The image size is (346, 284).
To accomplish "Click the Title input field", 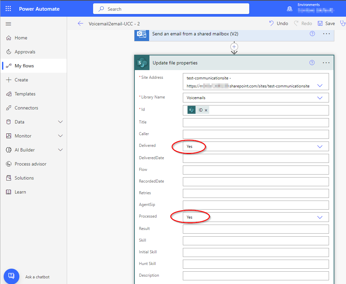I will tap(256, 123).
